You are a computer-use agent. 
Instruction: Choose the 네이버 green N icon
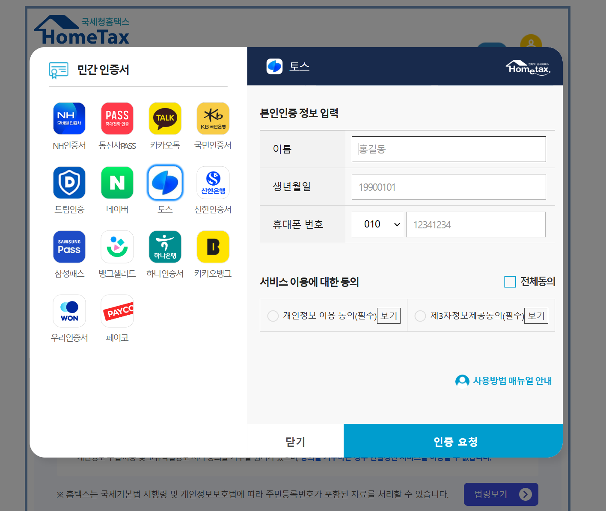(117, 183)
